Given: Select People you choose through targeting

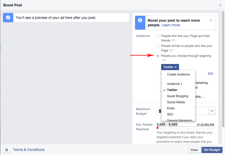Looking at the screenshot, I should [x=158, y=56].
